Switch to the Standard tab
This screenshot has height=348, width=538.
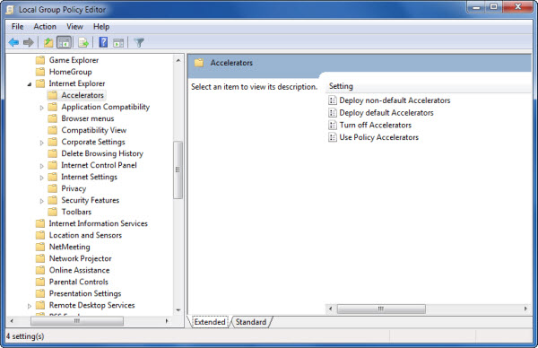pos(251,322)
